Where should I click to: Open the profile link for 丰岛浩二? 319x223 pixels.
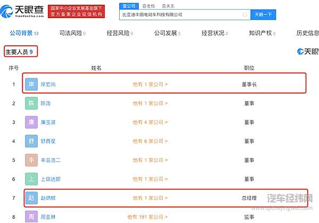pos(51,160)
